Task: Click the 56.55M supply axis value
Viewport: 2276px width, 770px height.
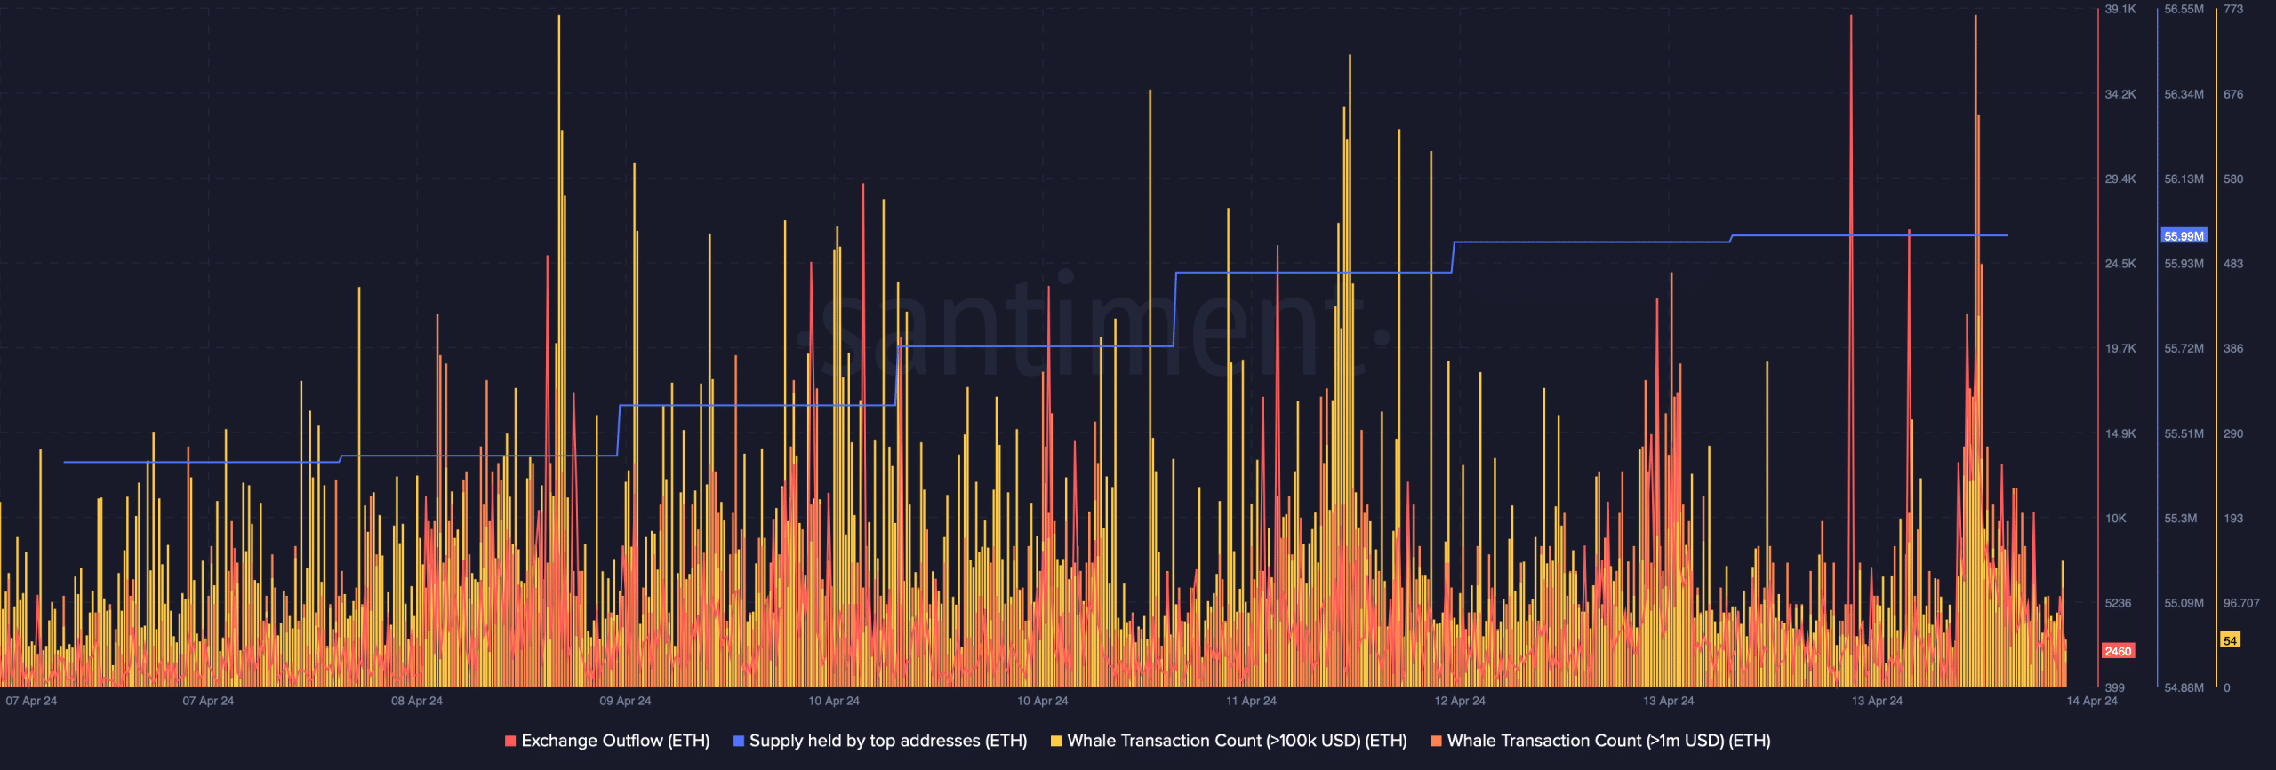Action: 2184,9
